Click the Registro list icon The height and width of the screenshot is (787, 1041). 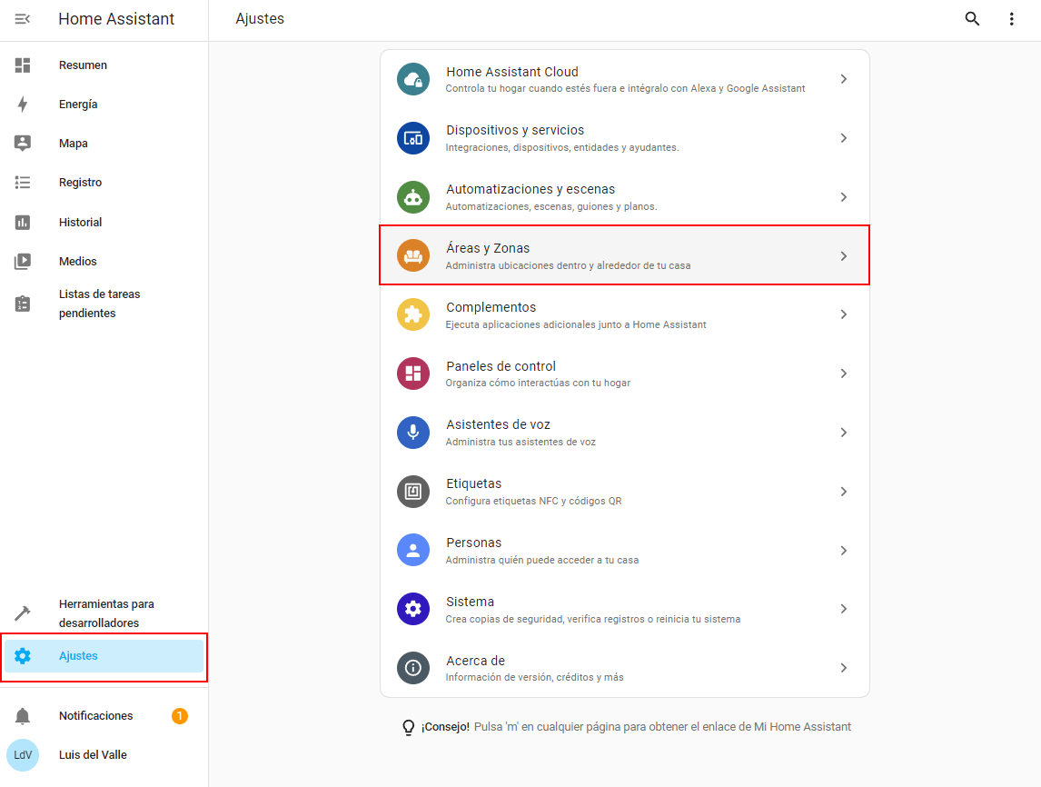coord(23,183)
